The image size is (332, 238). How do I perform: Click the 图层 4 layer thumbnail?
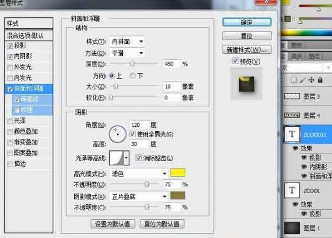[292, 115]
